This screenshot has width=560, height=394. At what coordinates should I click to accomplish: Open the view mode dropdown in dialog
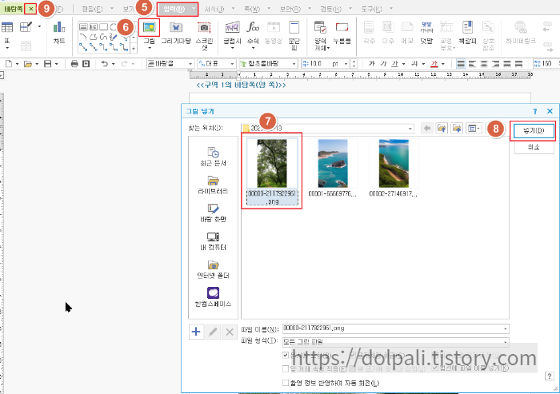coord(474,128)
